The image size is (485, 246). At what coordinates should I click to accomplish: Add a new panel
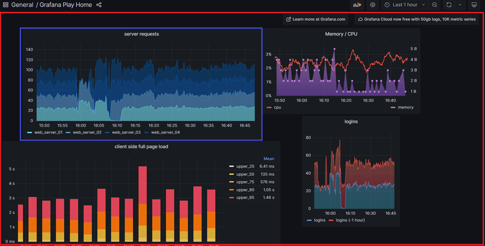pyautogui.click(x=357, y=5)
